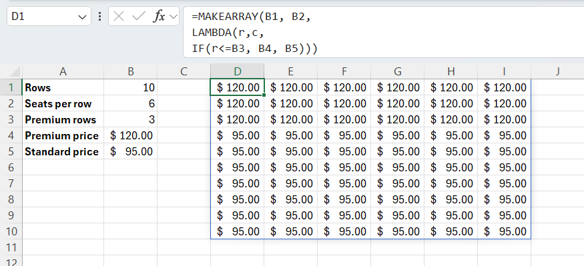Image resolution: width=584 pixels, height=266 pixels.
Task: Select column D header
Action: pyautogui.click(x=237, y=71)
